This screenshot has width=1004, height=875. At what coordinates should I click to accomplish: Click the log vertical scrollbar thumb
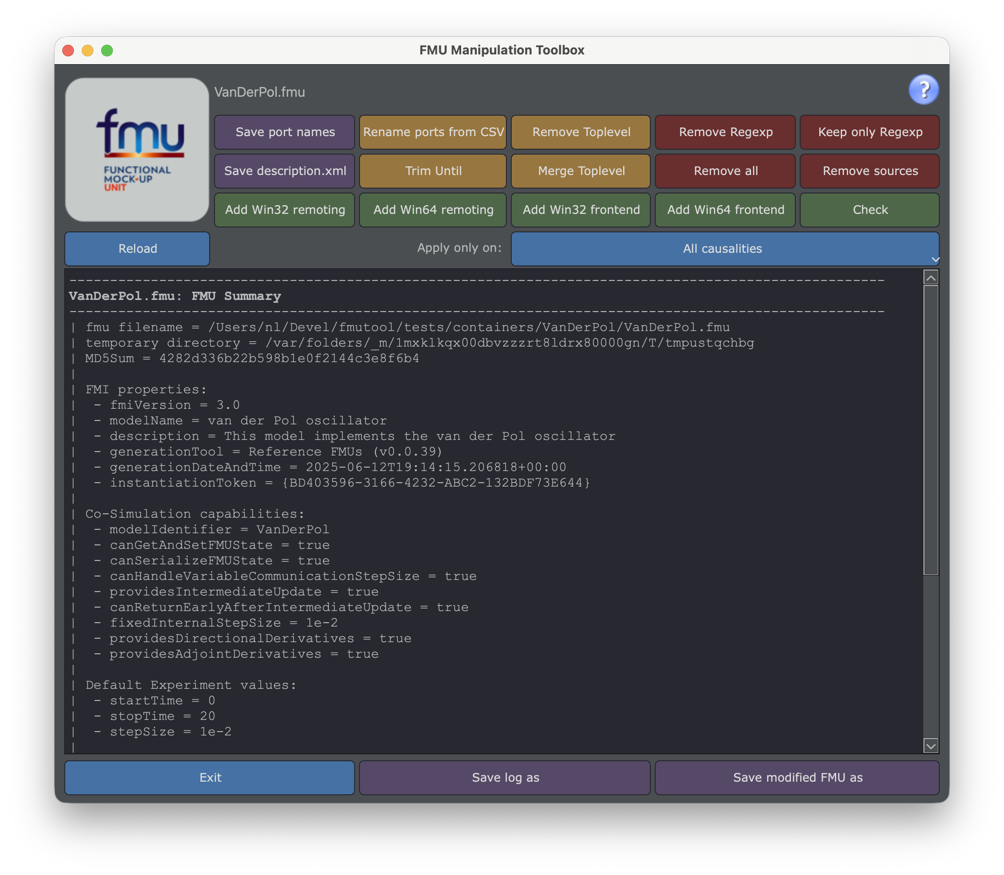pyautogui.click(x=931, y=430)
